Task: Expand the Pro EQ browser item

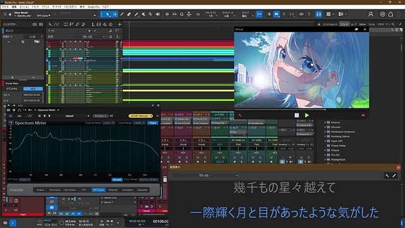Action: pyautogui.click(x=325, y=155)
